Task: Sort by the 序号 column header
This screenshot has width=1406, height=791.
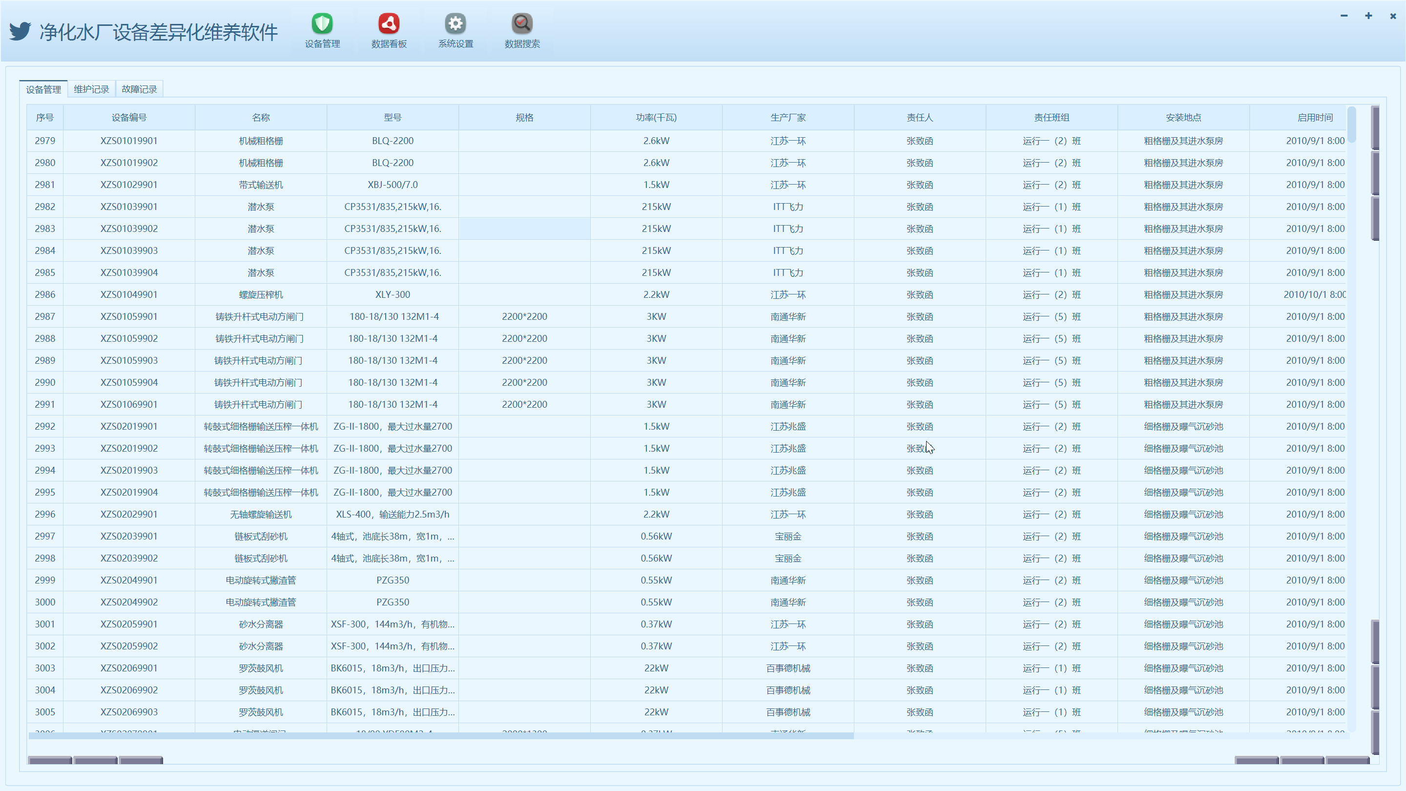Action: [x=45, y=117]
